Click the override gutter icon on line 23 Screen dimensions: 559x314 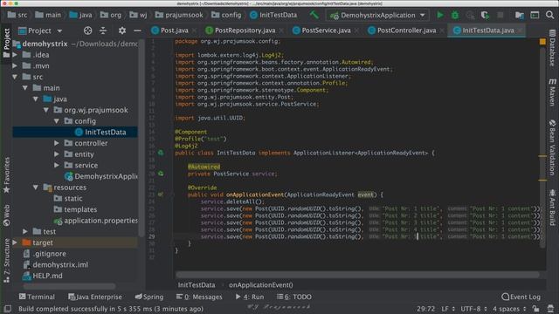point(161,195)
